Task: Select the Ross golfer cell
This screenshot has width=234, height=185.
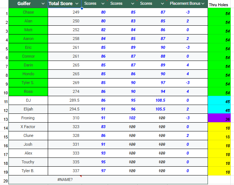Action: [x=28, y=91]
